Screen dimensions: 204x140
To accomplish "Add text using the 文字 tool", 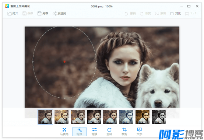I will (x=140, y=132).
